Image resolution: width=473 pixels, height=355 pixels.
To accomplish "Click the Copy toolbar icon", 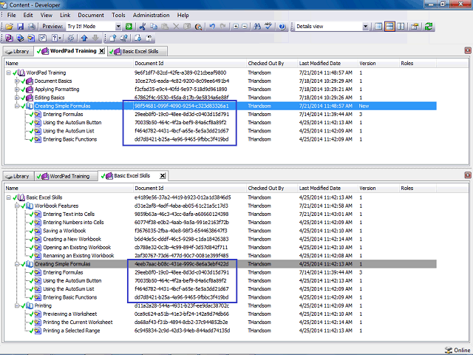I will (154, 27).
